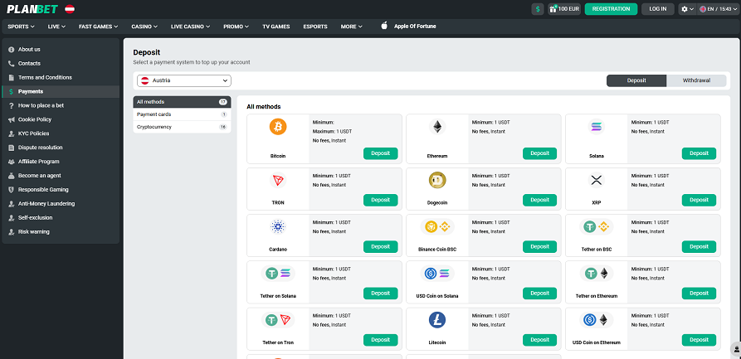Viewport: 741px width, 359px height.
Task: Select All methods filter
Action: [x=182, y=102]
